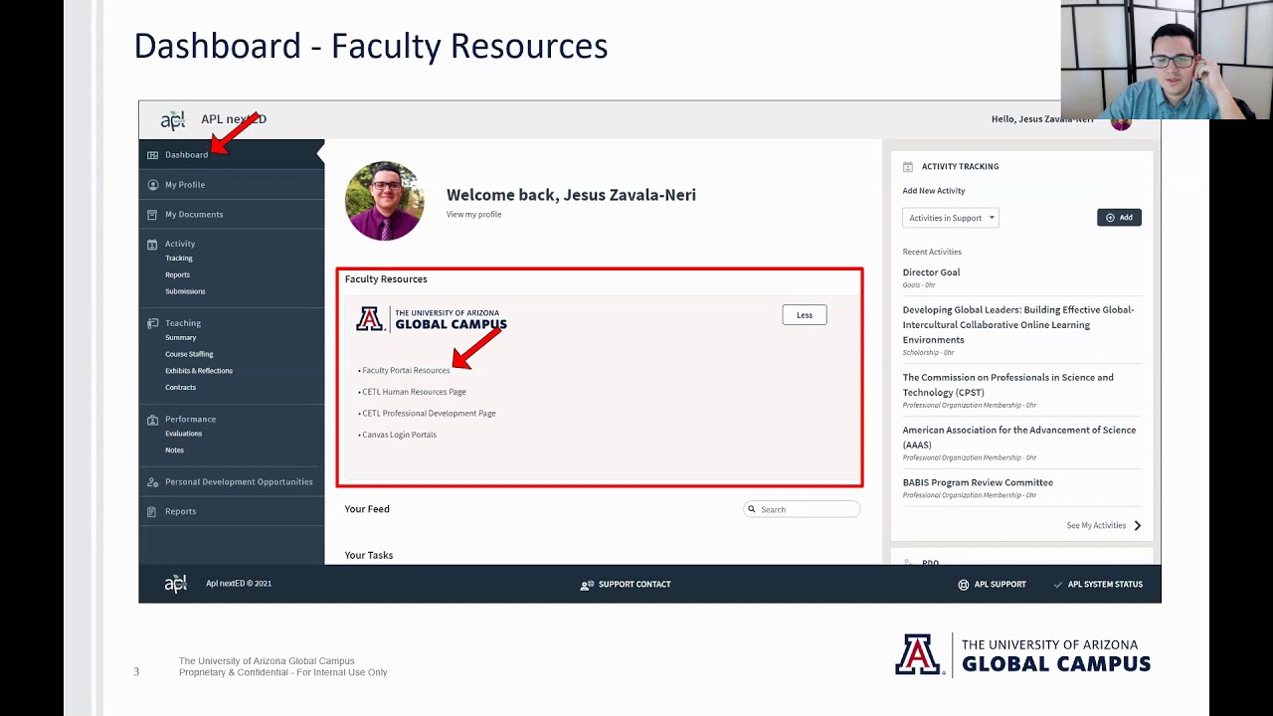
Task: Open Faculty Portal Resources link
Action: (406, 370)
